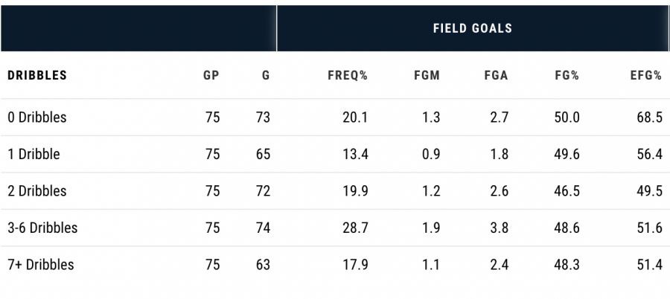Sort by FG% column header
Image resolution: width=670 pixels, height=299 pixels.
567,76
